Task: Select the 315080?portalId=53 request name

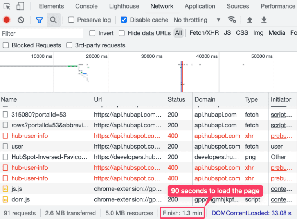Action: 39,115
